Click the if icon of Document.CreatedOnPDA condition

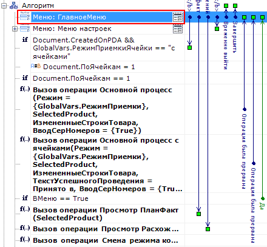[x=25, y=39]
